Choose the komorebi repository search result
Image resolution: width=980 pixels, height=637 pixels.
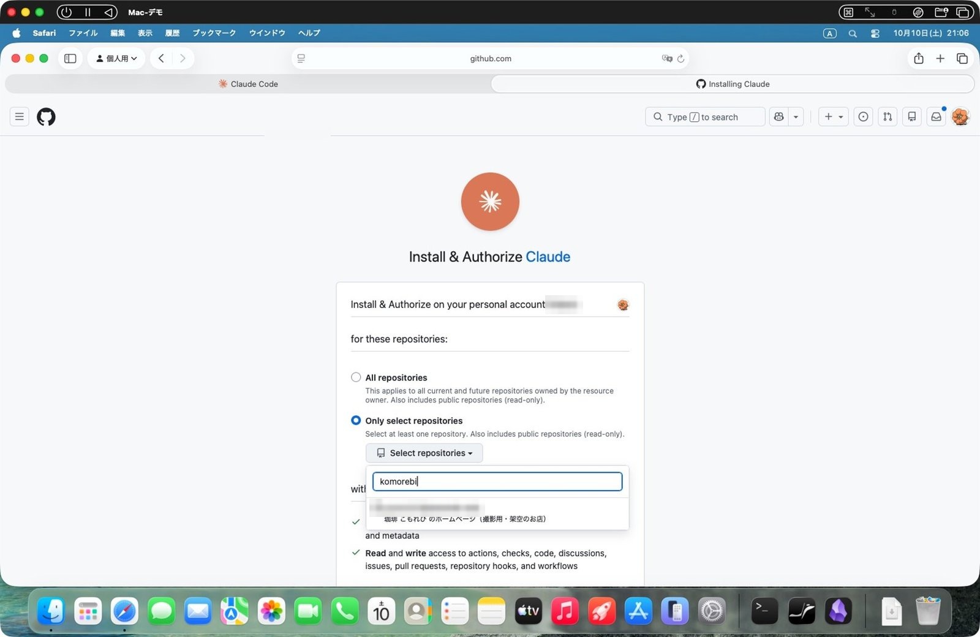[x=497, y=513]
